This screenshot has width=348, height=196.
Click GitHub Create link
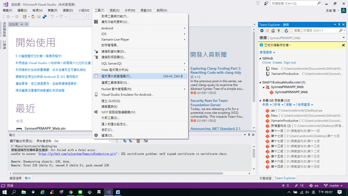tap(277, 63)
